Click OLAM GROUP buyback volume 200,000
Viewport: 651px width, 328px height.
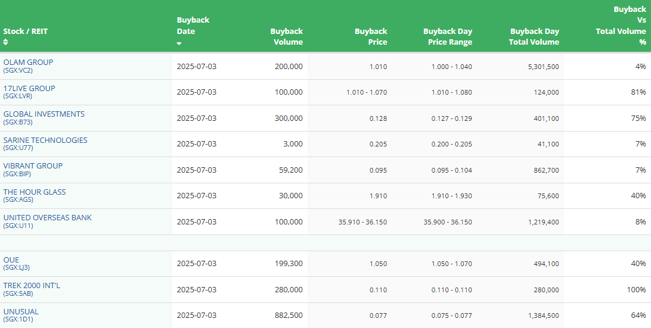pos(289,66)
